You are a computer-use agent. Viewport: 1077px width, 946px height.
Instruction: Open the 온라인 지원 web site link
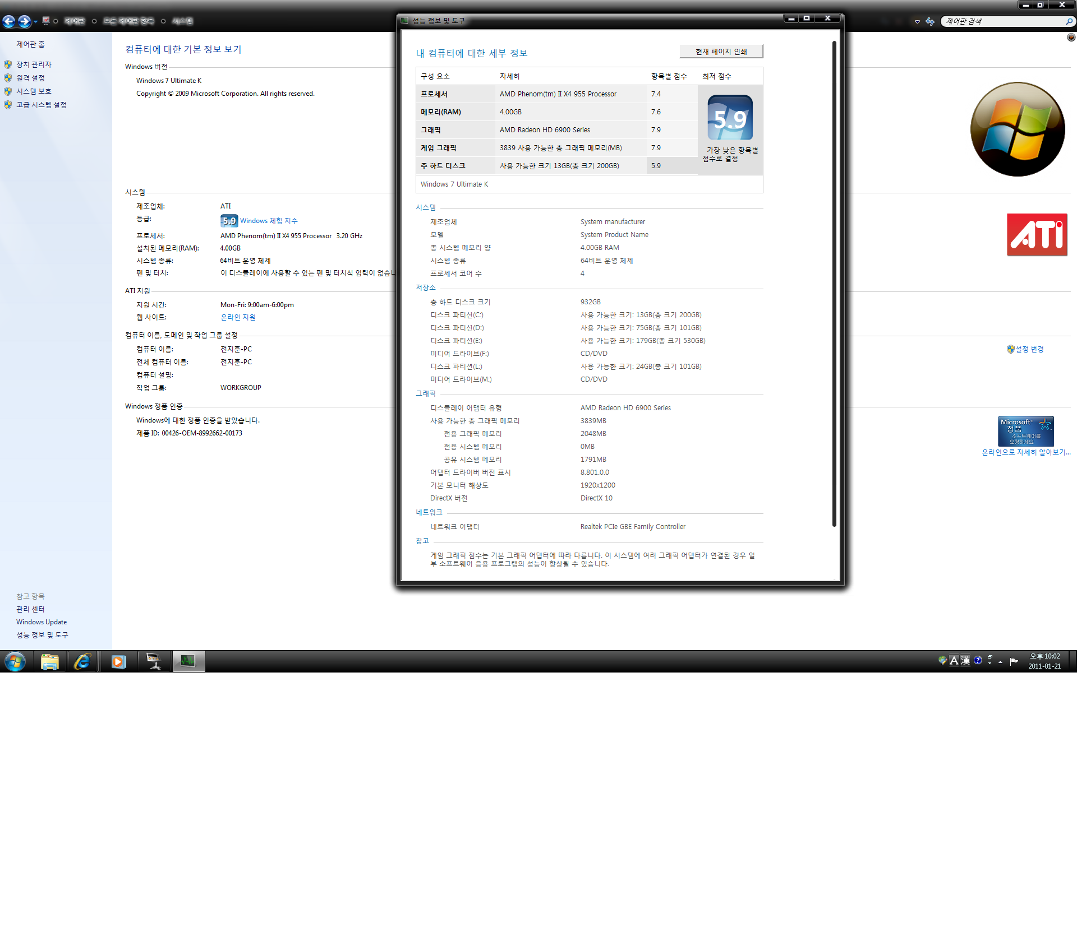coord(238,317)
